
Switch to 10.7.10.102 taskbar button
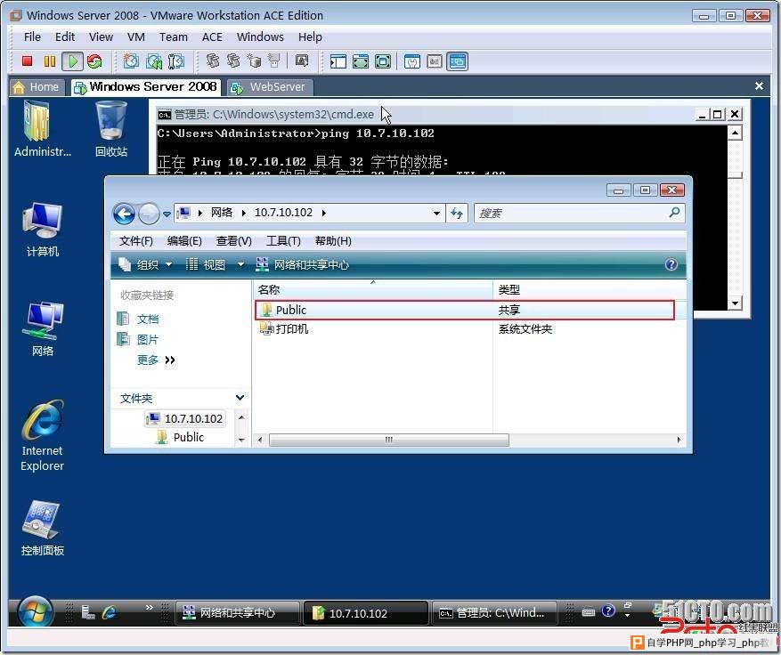point(366,612)
